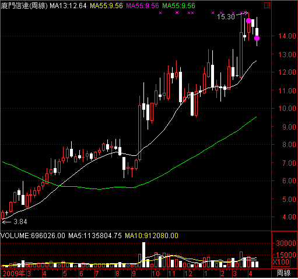
Task: Jump to month 10 on the time axis
Action: pos(156,274)
